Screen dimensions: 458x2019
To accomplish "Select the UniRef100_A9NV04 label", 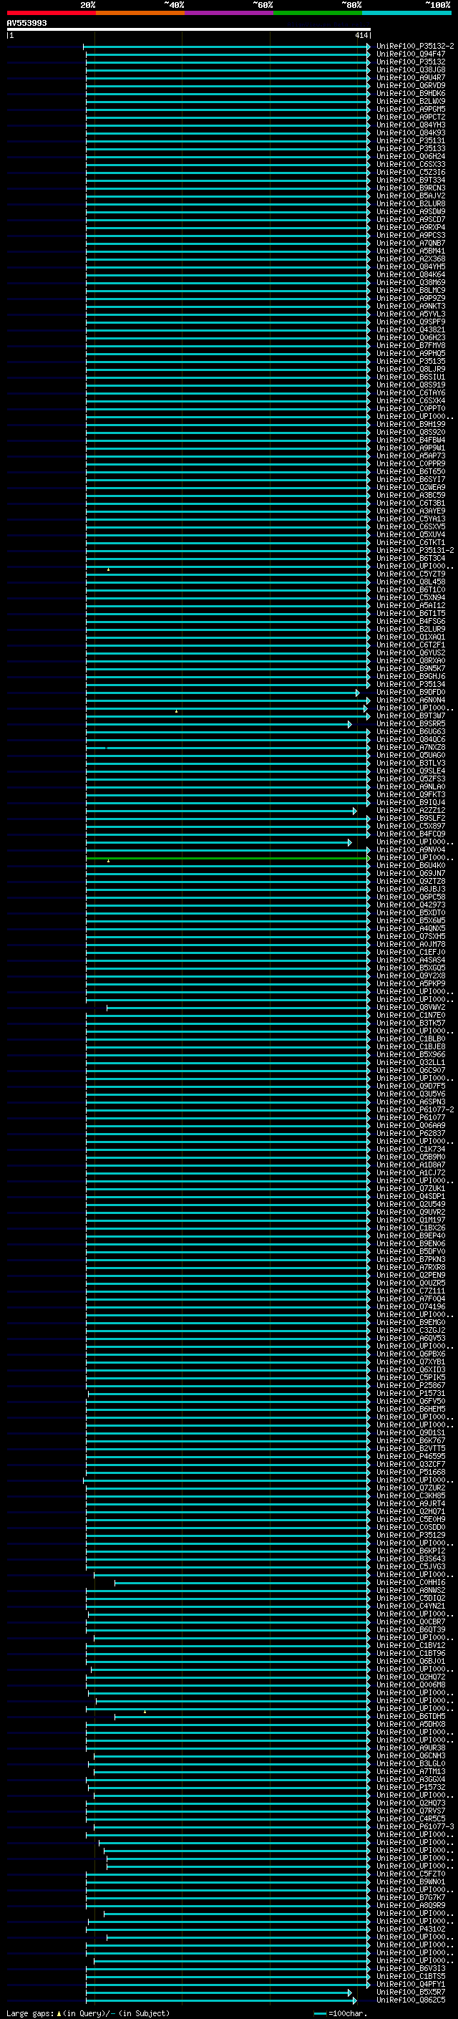I will pos(411,849).
